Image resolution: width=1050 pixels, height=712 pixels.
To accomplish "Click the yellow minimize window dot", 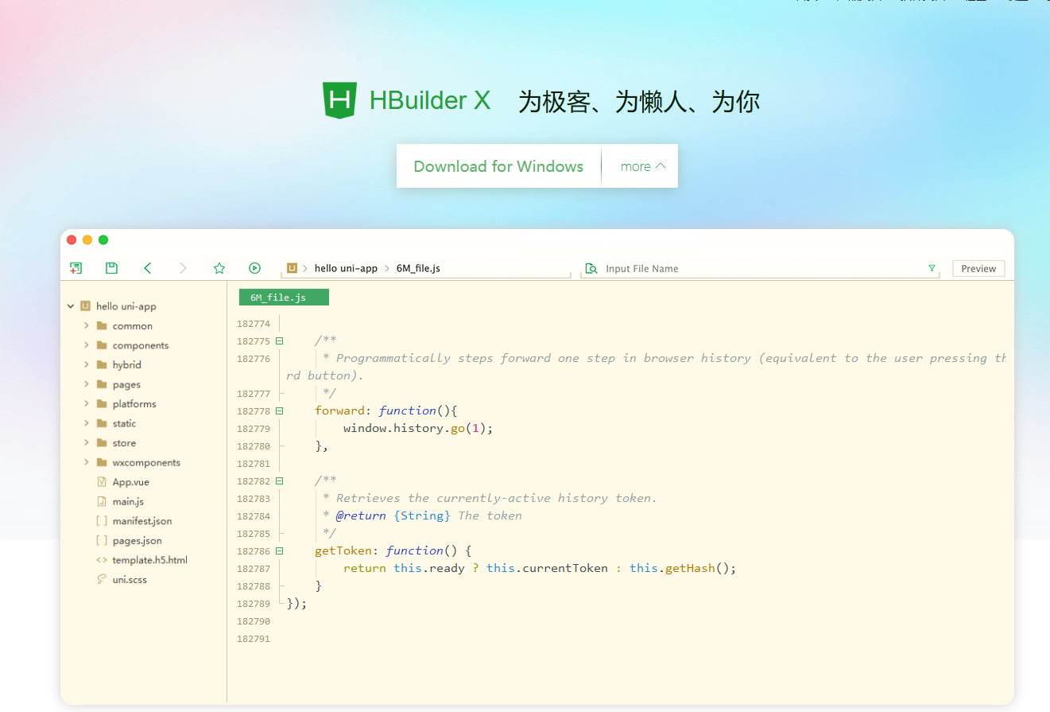I will click(x=87, y=239).
